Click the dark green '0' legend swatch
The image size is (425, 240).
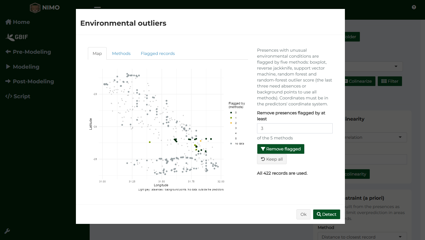point(231,113)
